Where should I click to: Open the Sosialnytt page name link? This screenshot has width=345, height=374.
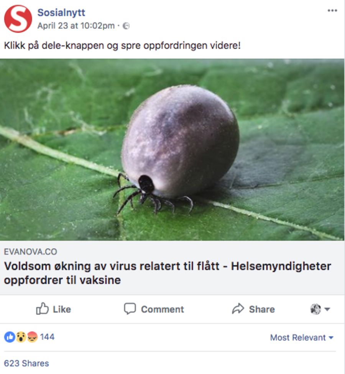tap(61, 13)
